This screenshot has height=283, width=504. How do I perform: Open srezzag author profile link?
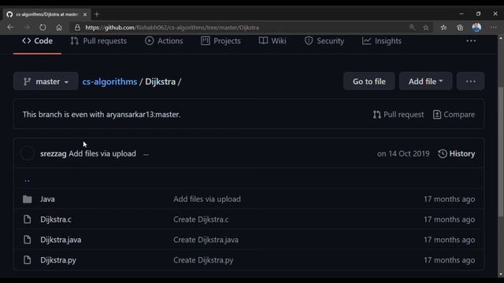click(x=54, y=154)
